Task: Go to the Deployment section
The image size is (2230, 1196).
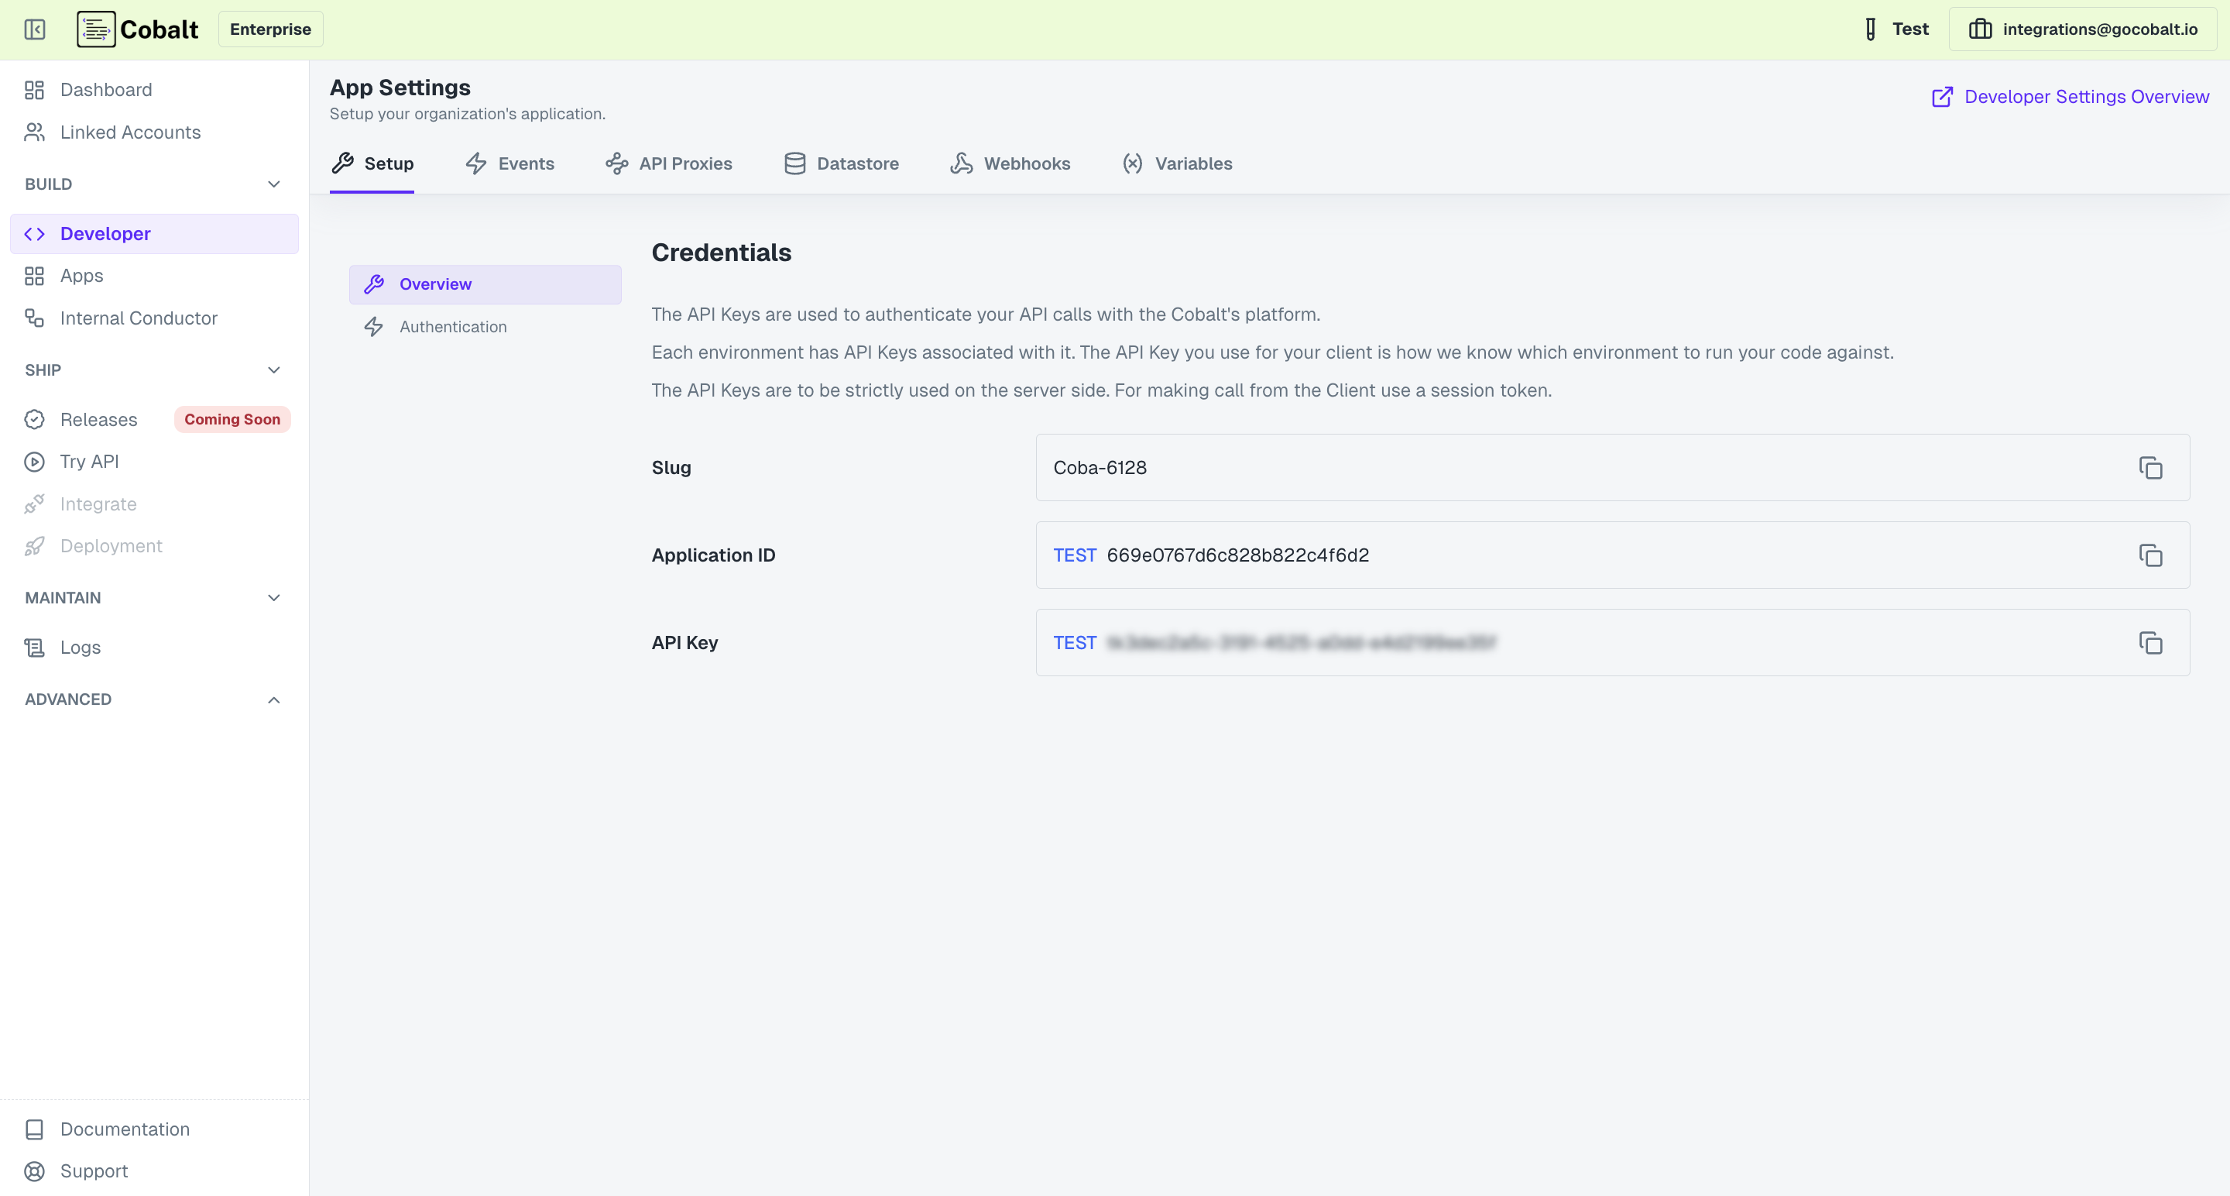Action: pos(111,545)
